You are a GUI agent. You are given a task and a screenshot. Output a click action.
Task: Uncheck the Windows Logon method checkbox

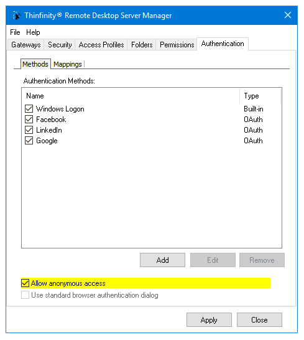29,109
